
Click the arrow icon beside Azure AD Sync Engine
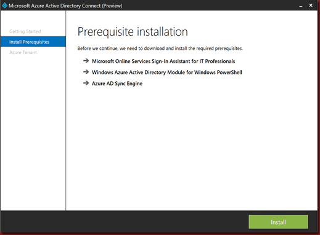pyautogui.click(x=86, y=83)
